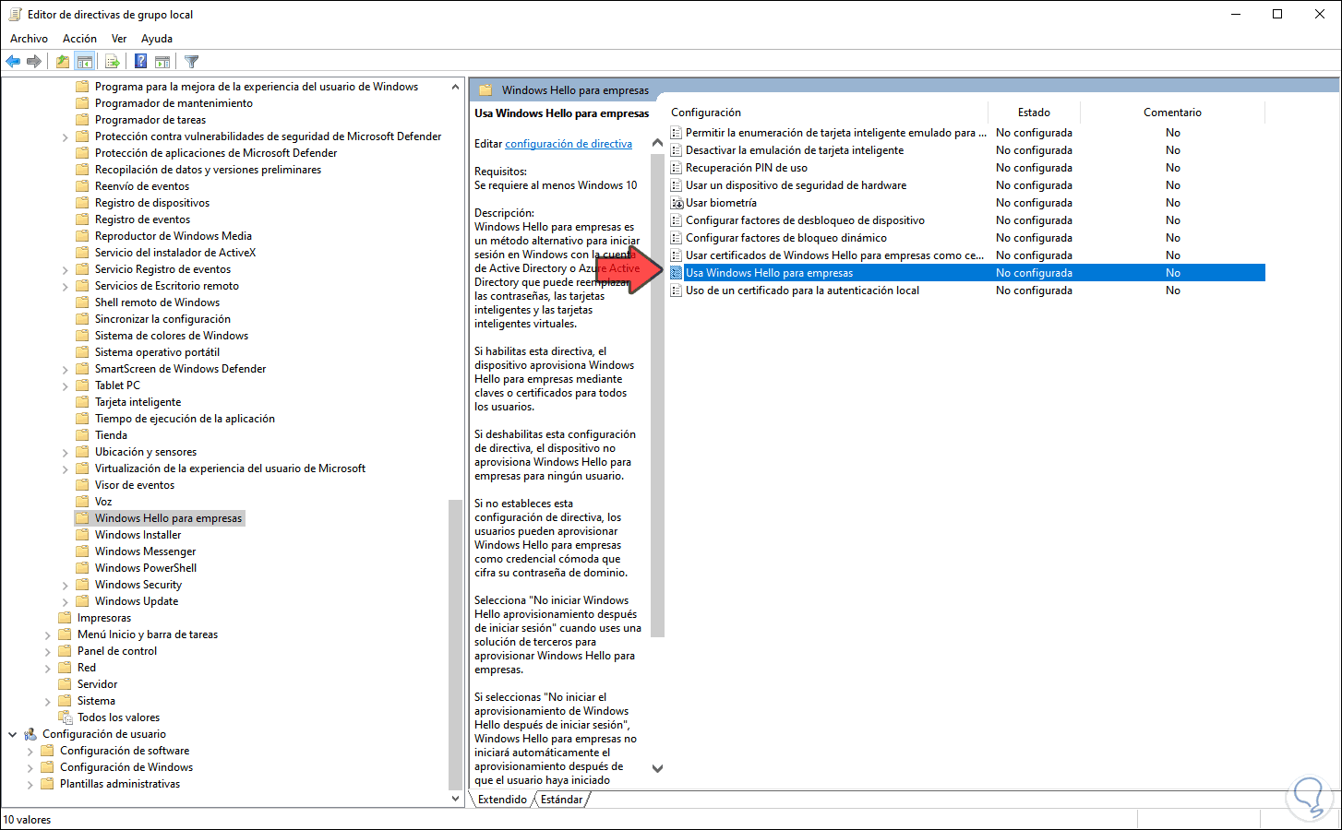
Task: Switch to the Estándar tab
Action: 561,800
